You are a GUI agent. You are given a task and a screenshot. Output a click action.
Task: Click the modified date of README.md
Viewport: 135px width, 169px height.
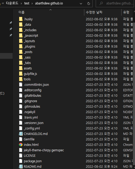point(102,166)
